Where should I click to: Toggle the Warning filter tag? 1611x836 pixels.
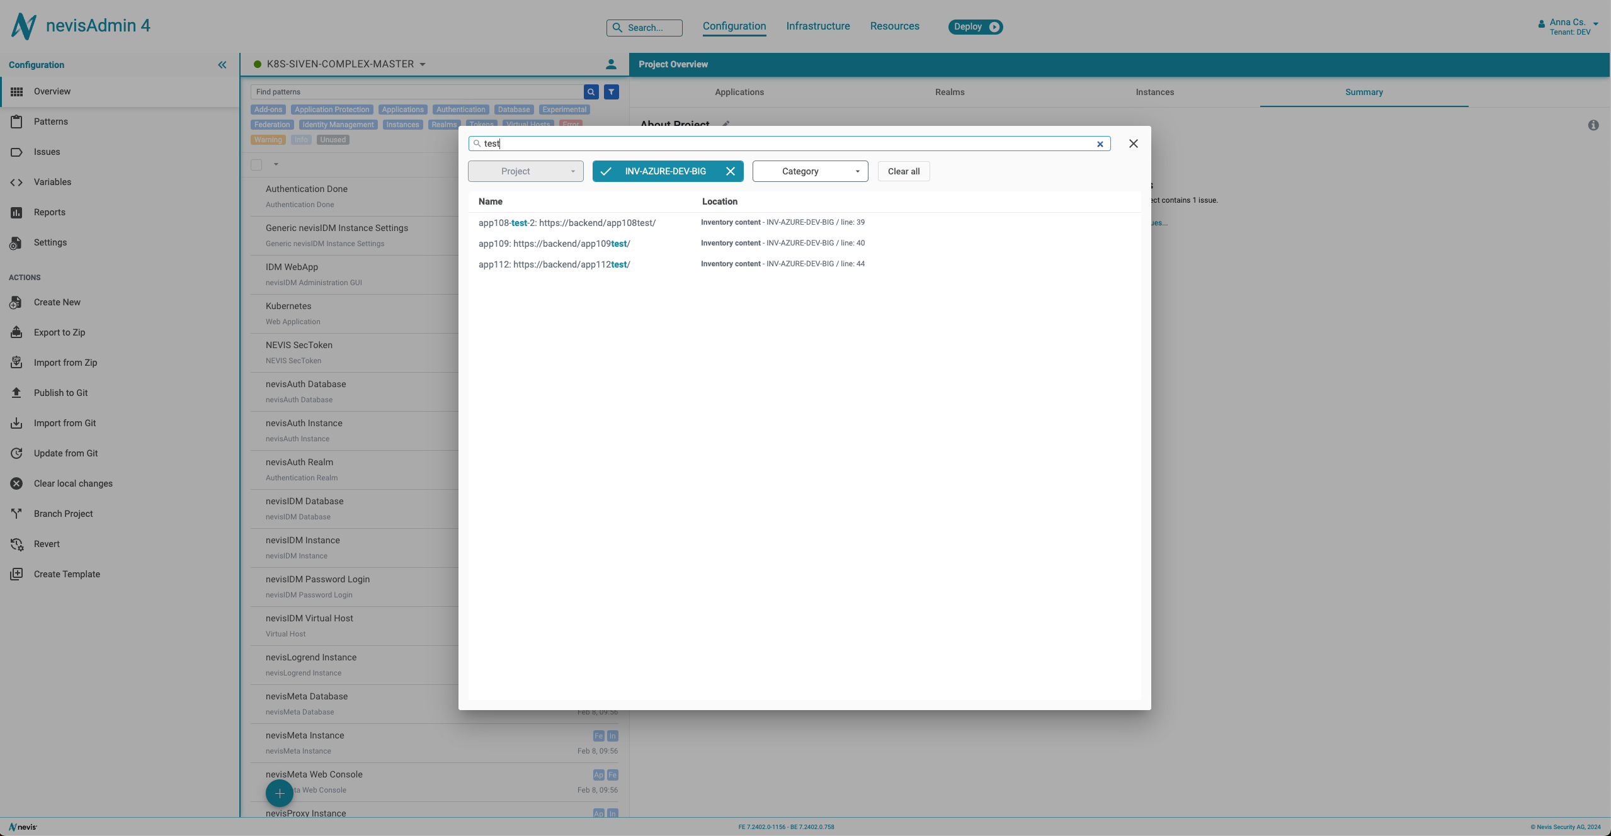coord(268,140)
